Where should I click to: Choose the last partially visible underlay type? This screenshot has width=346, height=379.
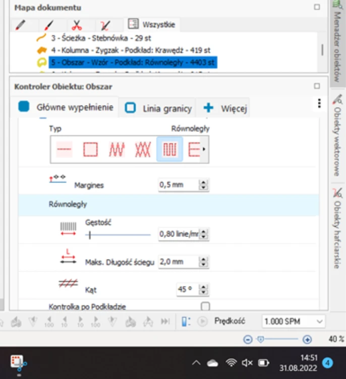click(194, 149)
